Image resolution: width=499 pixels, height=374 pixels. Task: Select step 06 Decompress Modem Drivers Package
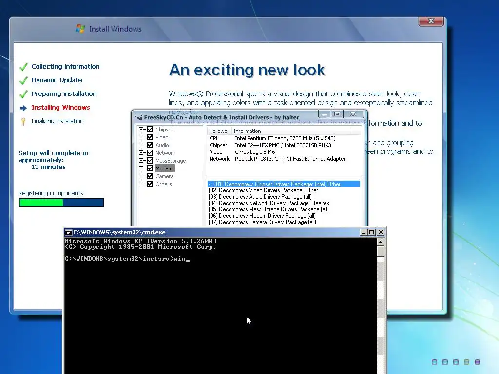point(284,216)
